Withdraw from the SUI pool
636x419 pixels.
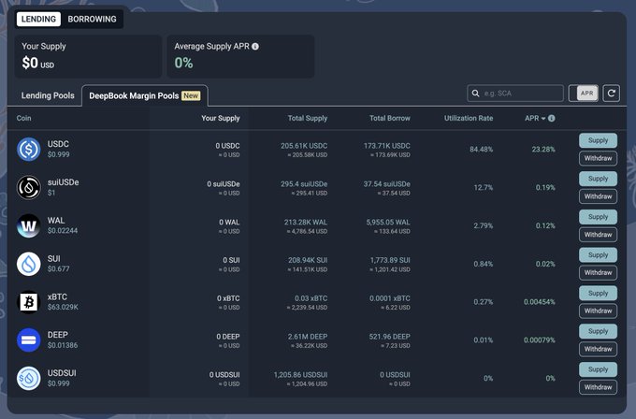[x=598, y=272]
